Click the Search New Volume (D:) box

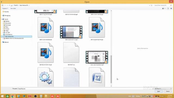click(163, 5)
